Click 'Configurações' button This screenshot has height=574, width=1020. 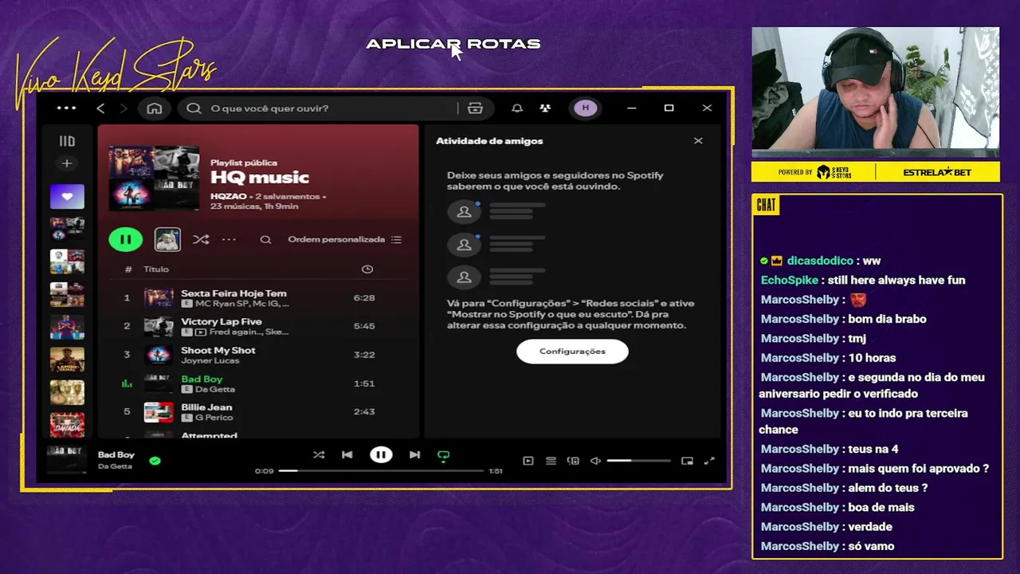pos(572,352)
